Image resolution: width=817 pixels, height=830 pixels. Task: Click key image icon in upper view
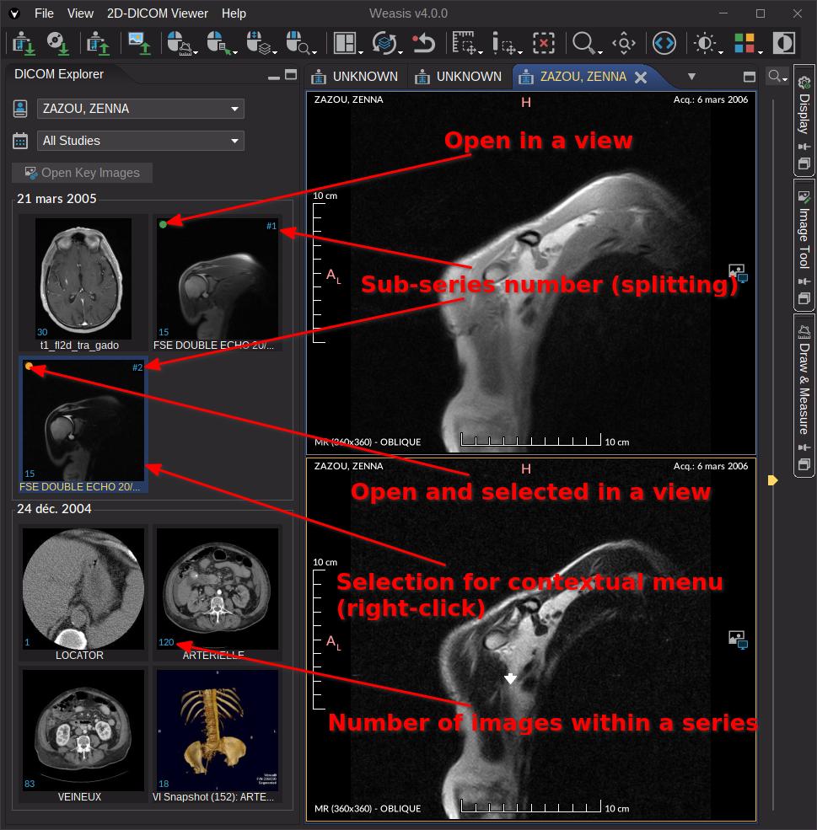click(x=738, y=273)
